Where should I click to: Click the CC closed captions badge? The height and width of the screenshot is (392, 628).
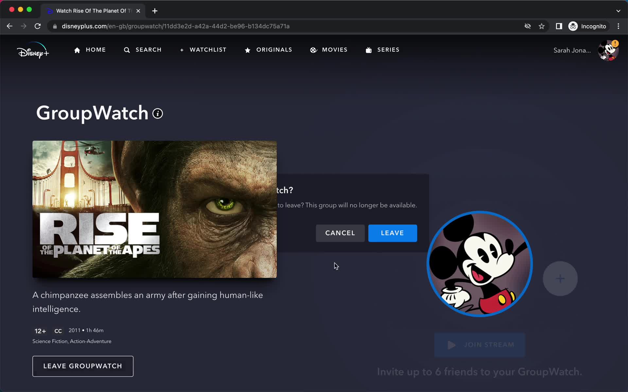pos(58,331)
